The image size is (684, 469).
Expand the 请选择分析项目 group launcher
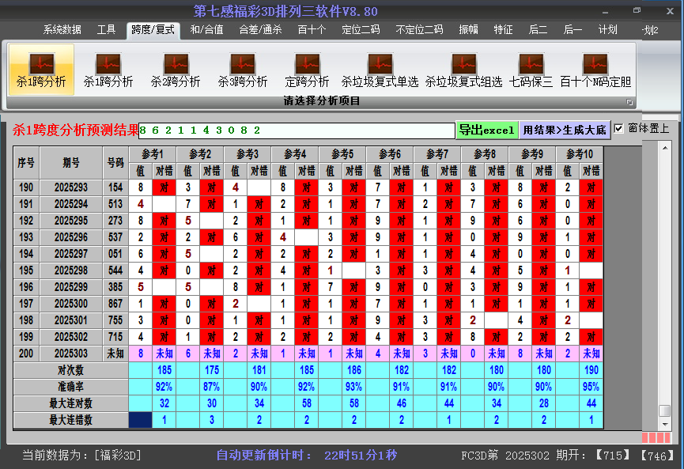629,102
